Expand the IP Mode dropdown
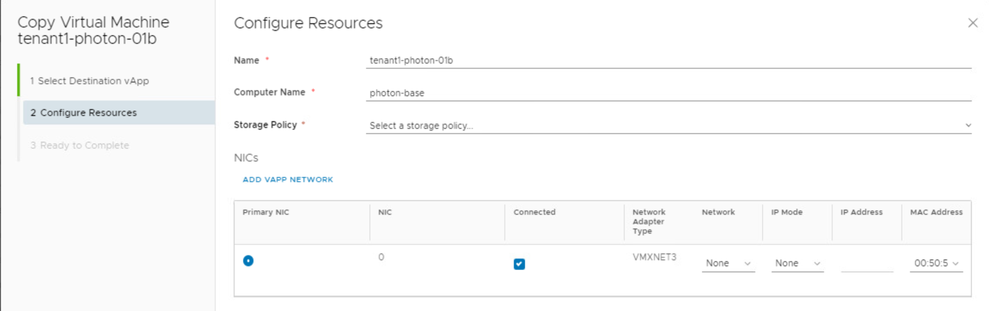Screen dimensions: 989x311 point(797,263)
